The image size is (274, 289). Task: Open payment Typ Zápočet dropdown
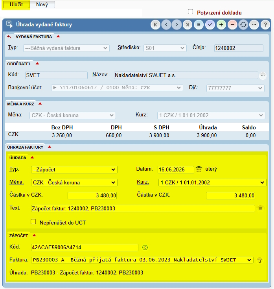(x=74, y=169)
